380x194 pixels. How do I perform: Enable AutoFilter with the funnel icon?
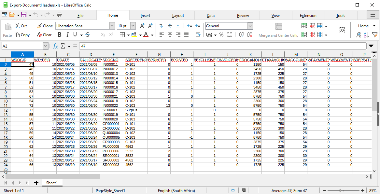(375, 35)
